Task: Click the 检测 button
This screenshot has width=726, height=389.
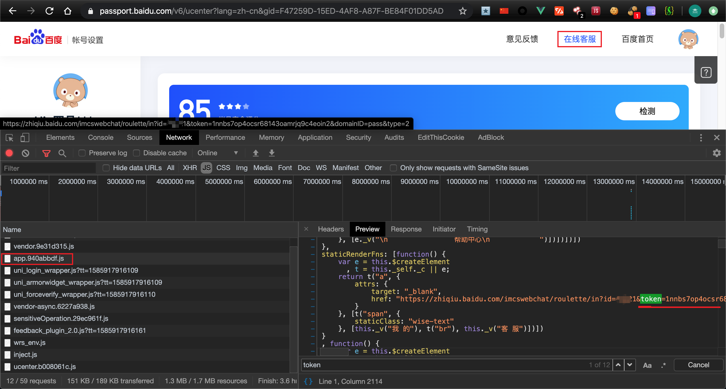Action: pos(647,111)
